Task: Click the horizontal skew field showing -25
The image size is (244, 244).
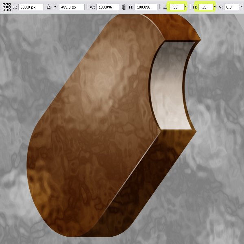Action: click(x=206, y=7)
